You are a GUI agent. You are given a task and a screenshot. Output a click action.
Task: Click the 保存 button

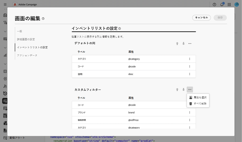[x=220, y=18]
